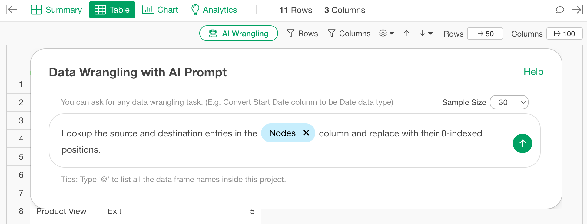Open the Sample Size dropdown

[509, 102]
